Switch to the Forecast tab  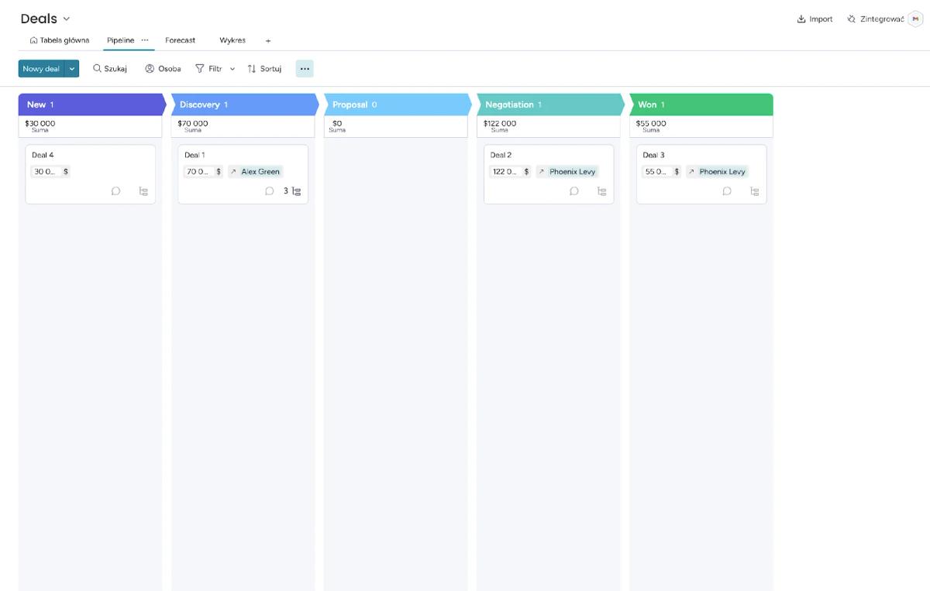(x=181, y=40)
